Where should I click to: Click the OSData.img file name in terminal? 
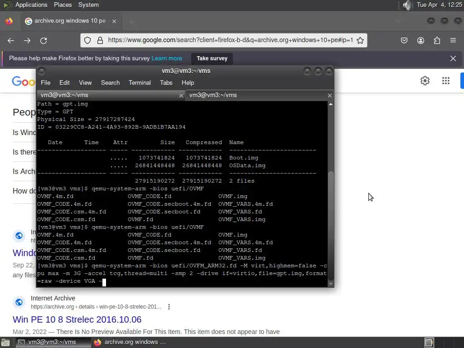pyautogui.click(x=247, y=166)
